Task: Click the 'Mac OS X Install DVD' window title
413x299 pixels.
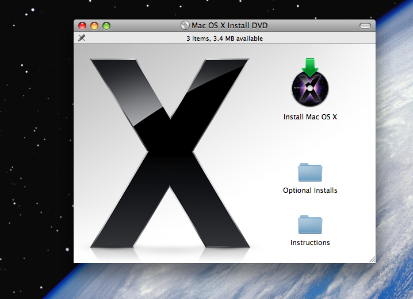Action: click(230, 25)
